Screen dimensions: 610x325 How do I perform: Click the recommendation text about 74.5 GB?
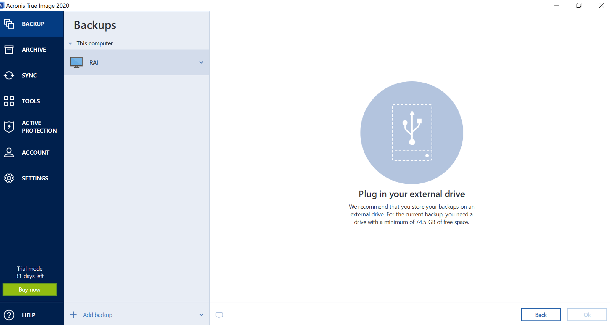(x=412, y=214)
